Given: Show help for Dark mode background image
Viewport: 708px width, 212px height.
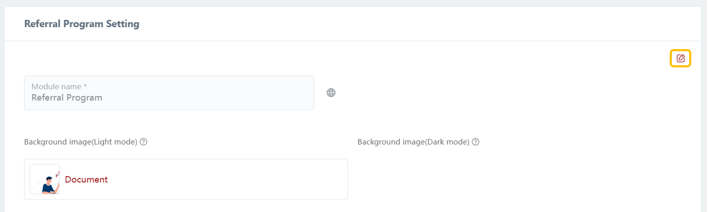Looking at the screenshot, I should (x=476, y=142).
